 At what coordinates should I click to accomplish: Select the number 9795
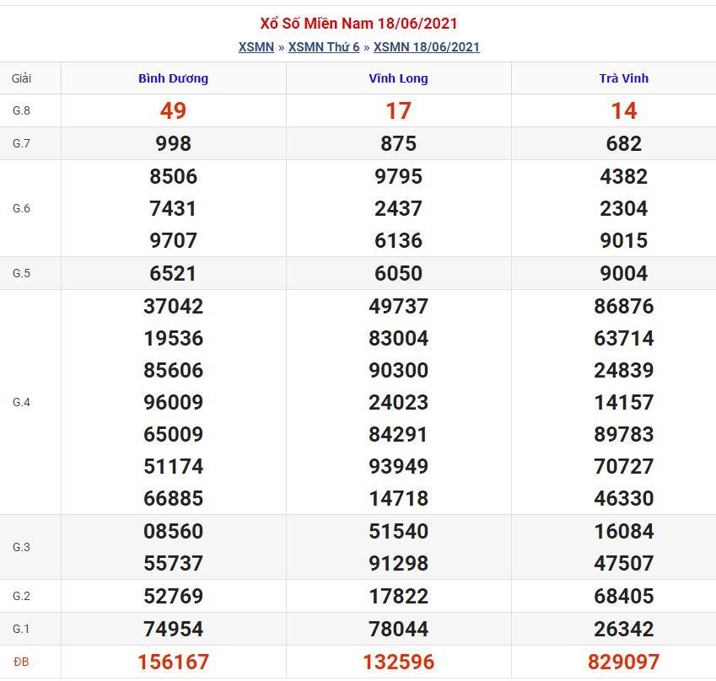[x=398, y=176]
